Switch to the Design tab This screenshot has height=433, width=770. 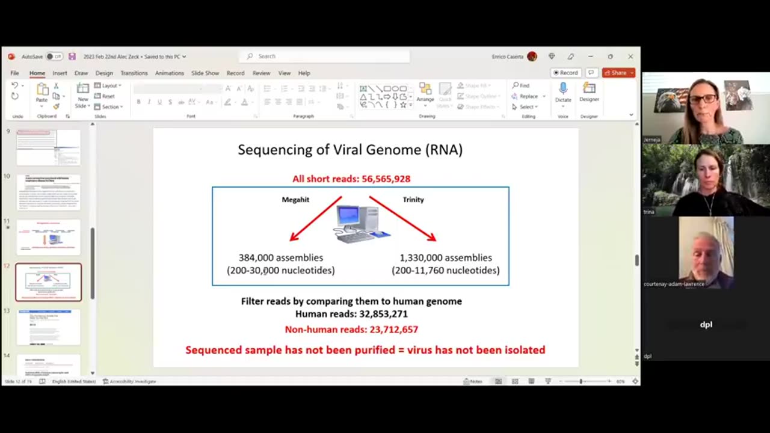pyautogui.click(x=104, y=73)
